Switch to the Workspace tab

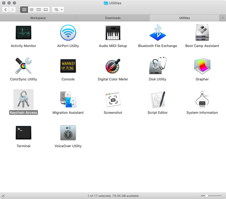[38, 18]
